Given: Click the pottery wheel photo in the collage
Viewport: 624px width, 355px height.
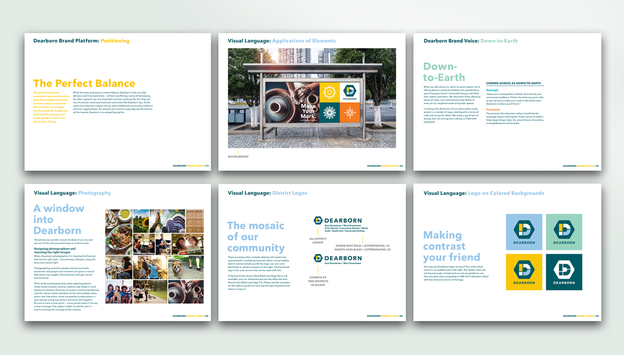Looking at the screenshot, I should [x=186, y=291].
